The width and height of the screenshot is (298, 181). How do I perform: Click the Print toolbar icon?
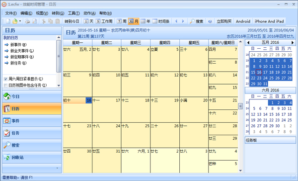click(27, 21)
